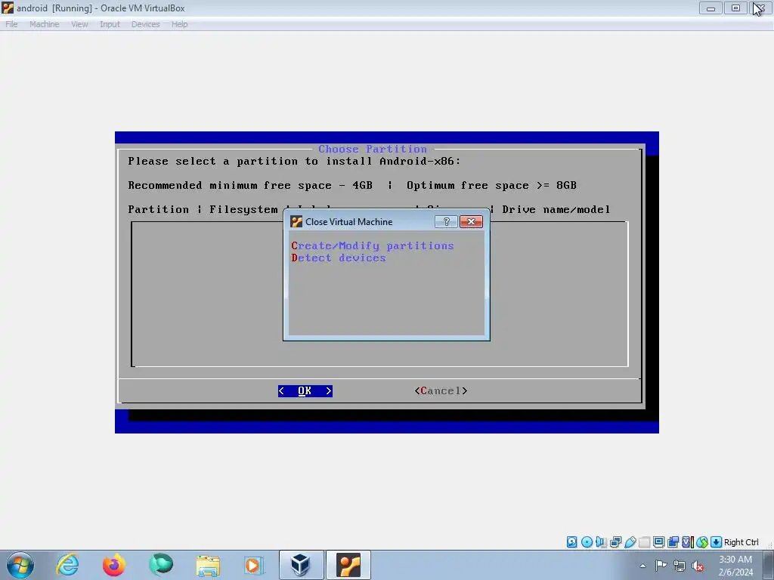Click the mouse integration indicator icon

(x=702, y=542)
